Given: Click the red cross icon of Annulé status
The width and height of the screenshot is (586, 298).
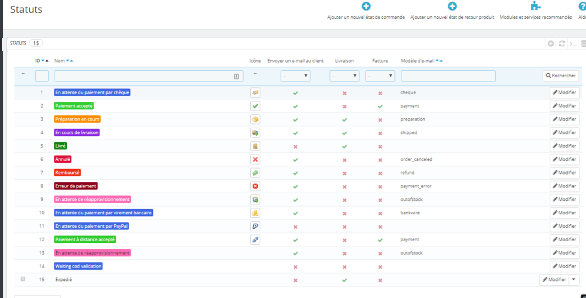Looking at the screenshot, I should coord(255,159).
